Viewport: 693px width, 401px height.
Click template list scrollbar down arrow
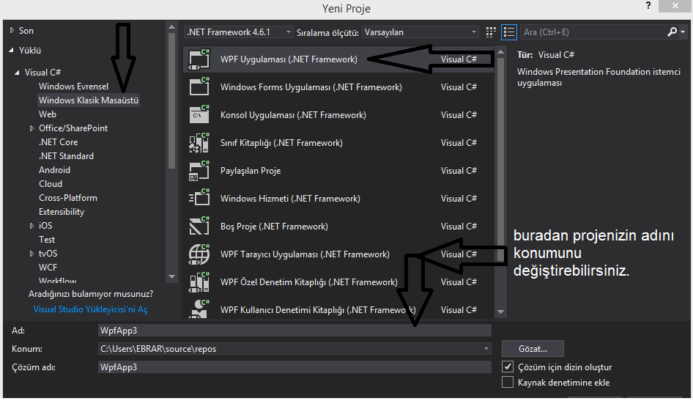(x=501, y=312)
